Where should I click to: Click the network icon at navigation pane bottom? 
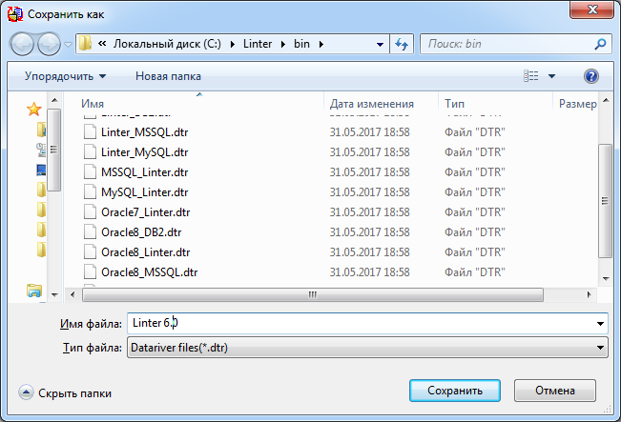(34, 291)
